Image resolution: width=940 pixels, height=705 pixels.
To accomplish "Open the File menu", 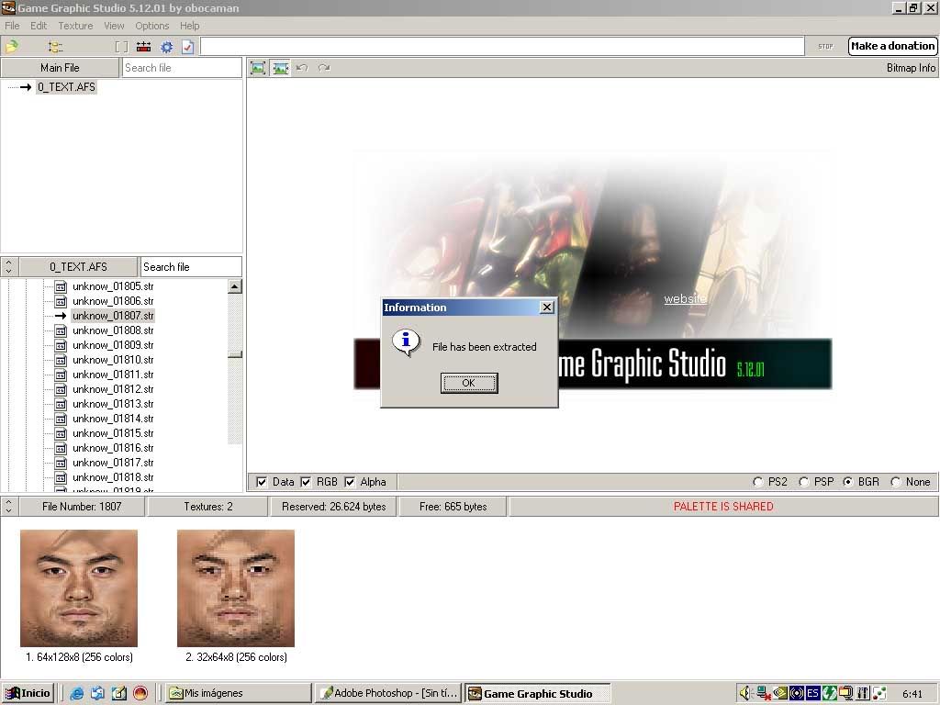I will coord(12,26).
